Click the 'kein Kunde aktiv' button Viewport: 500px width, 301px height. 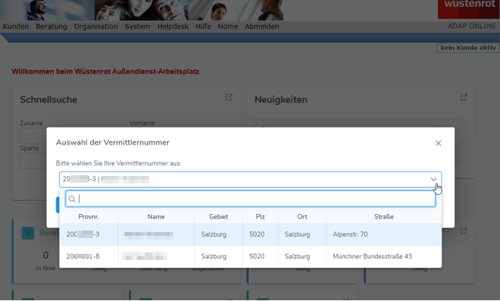pos(468,48)
